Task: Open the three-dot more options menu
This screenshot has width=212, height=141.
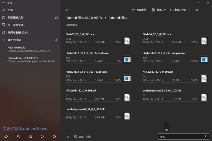Action: [x=207, y=10]
